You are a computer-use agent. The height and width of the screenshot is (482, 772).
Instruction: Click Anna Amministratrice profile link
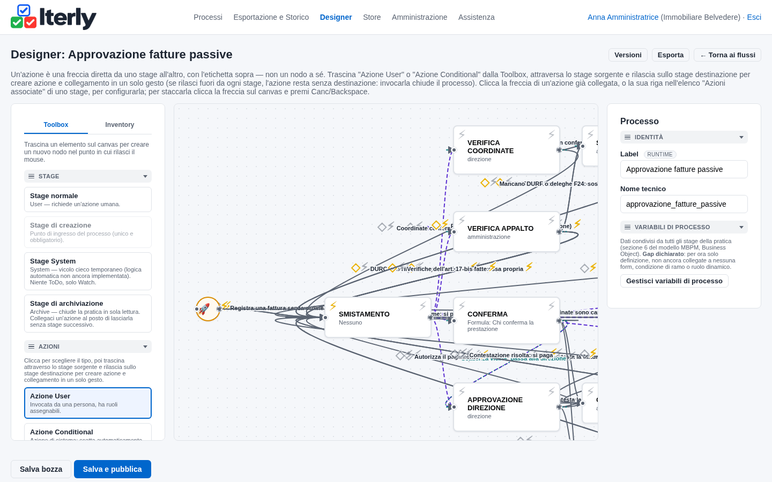tap(623, 17)
